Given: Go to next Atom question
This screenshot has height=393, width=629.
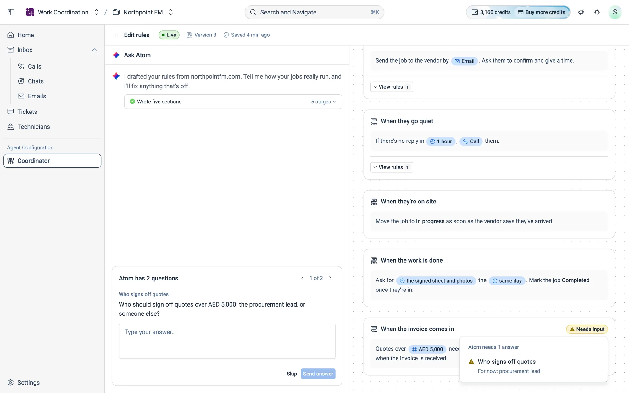Looking at the screenshot, I should [330, 278].
